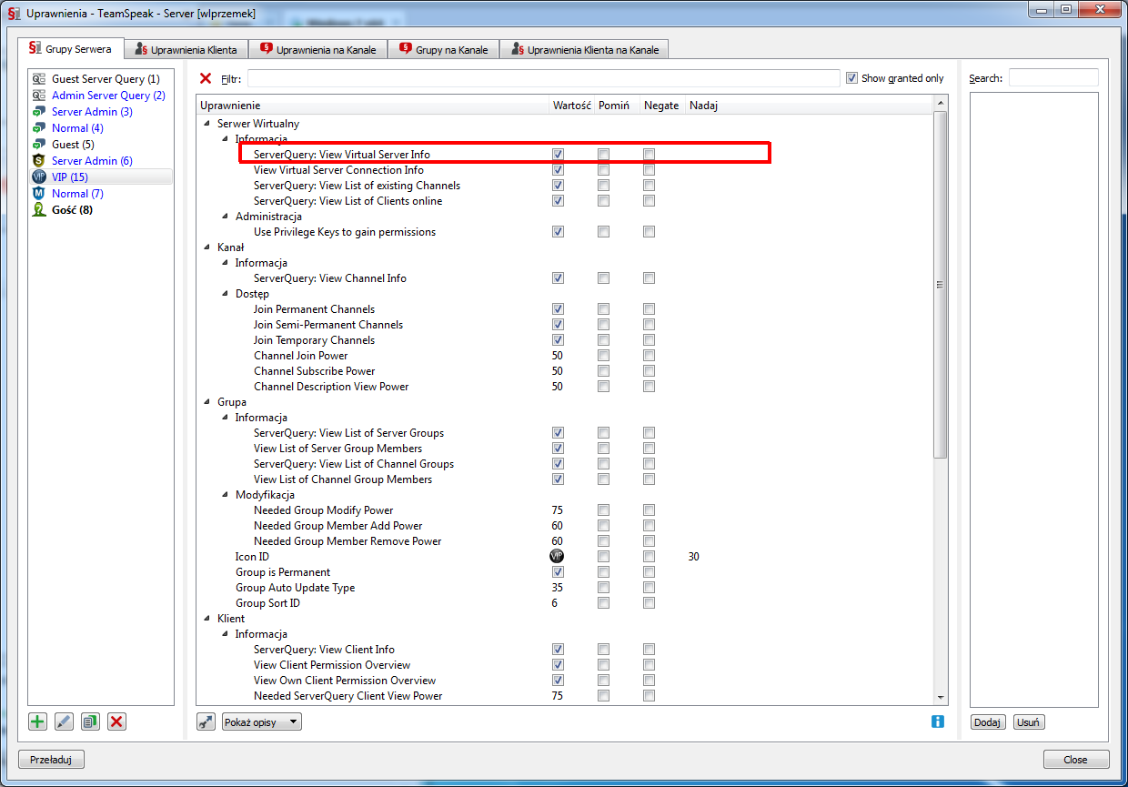Switch to Uprawnienia Klienta na Kanale tab
Screen dimensions: 1128x787
585,49
